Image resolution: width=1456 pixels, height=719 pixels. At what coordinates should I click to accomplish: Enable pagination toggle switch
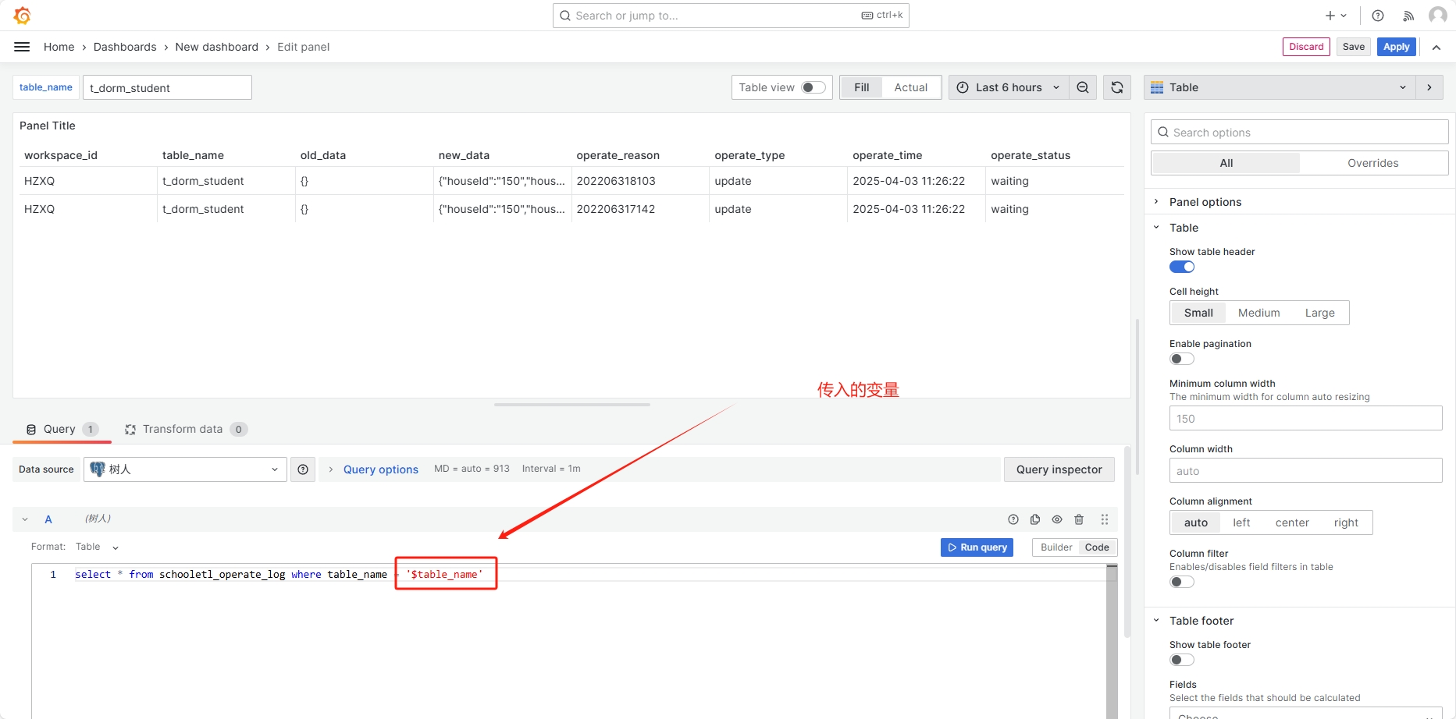1181,359
